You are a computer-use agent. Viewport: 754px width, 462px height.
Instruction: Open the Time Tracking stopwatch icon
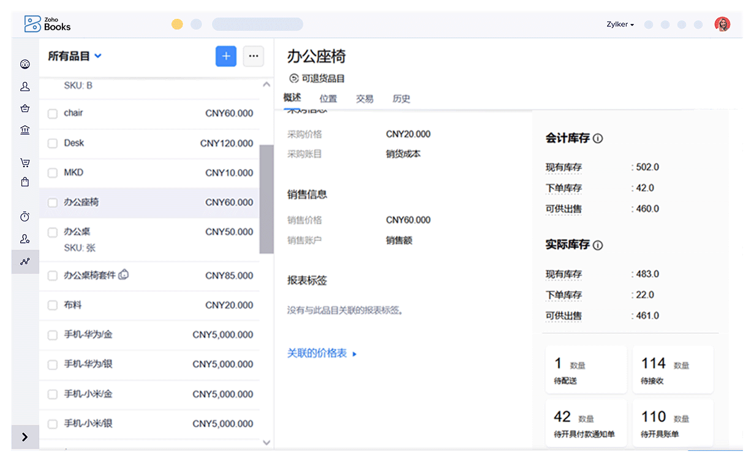pos(25,217)
